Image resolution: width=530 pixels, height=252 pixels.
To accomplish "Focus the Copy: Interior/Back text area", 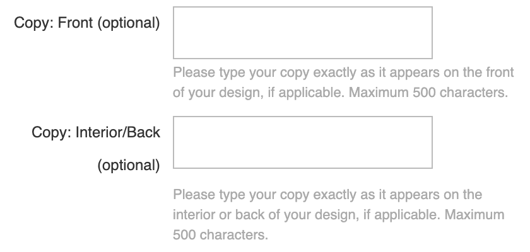I will point(302,142).
